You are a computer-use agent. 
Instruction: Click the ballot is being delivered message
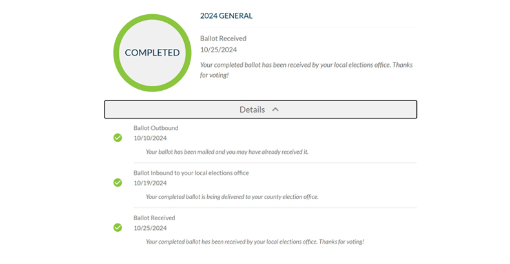coord(232,197)
